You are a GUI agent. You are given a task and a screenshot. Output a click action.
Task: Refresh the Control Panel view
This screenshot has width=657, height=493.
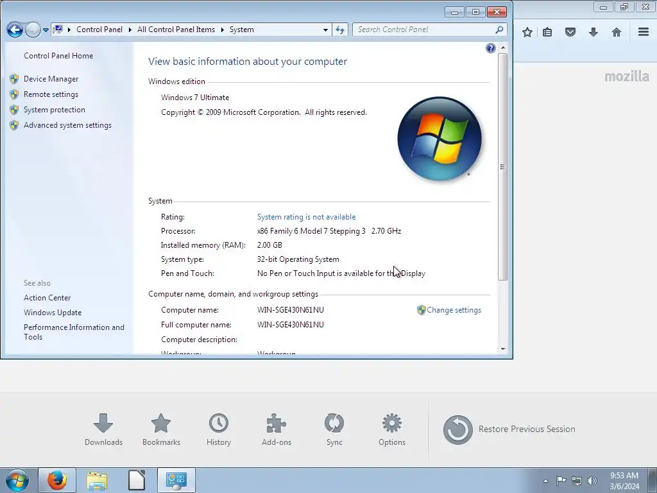tap(340, 30)
